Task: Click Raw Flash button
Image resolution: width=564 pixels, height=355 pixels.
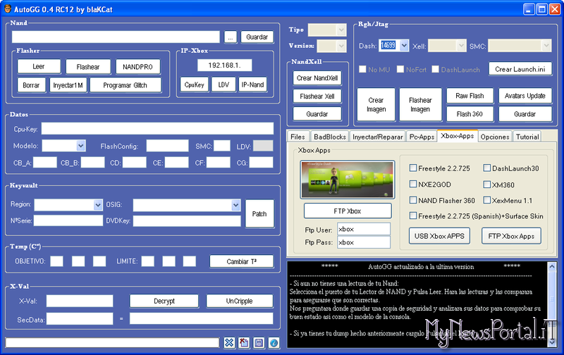Action: [470, 96]
